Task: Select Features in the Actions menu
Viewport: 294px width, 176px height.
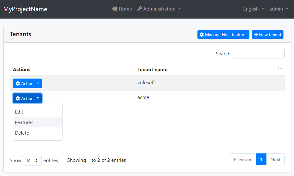Action: pyautogui.click(x=24, y=122)
